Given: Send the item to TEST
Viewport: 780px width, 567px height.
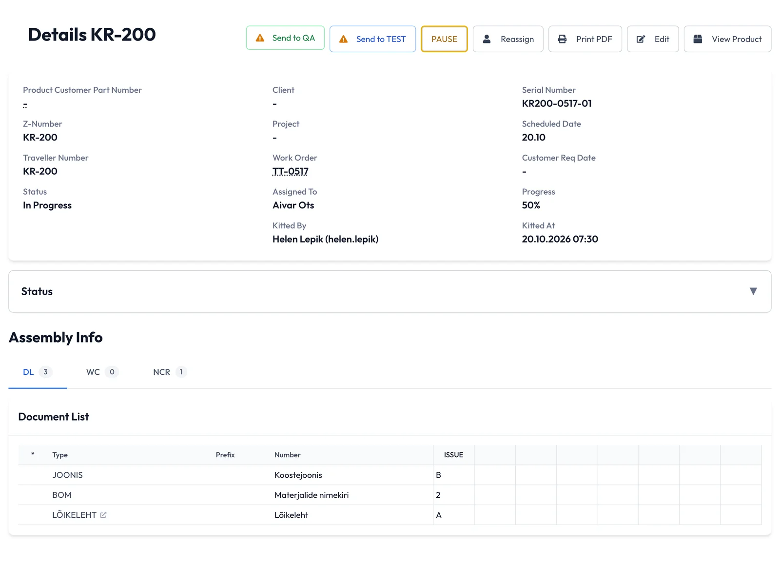Looking at the screenshot, I should pyautogui.click(x=372, y=39).
